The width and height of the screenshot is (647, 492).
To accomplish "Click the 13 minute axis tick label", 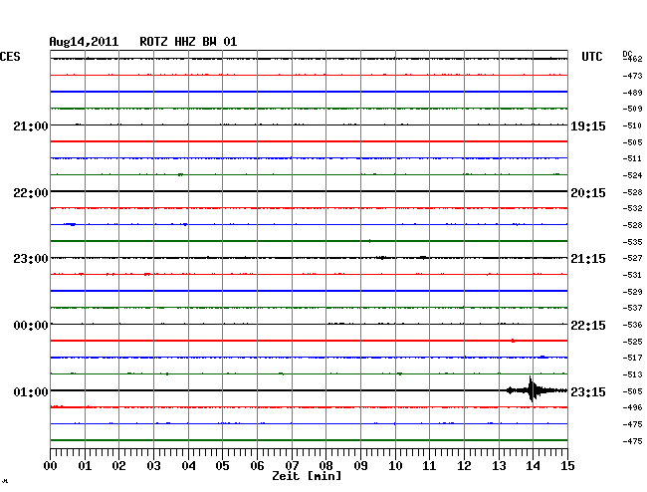I will (x=499, y=465).
